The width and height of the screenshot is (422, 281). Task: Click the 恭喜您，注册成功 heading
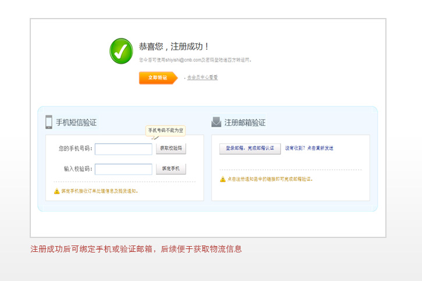pos(173,47)
